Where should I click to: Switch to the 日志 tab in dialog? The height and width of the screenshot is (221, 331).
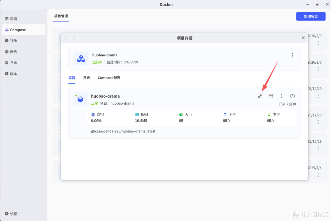coord(86,78)
